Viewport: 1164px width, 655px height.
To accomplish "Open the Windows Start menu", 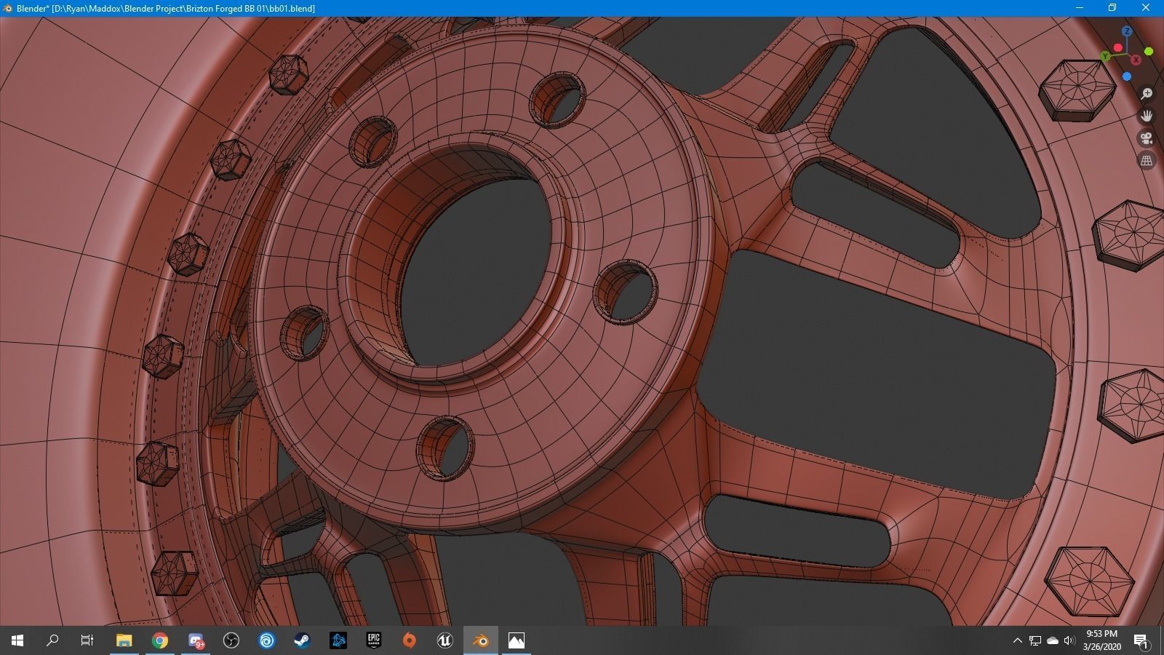I will point(17,640).
